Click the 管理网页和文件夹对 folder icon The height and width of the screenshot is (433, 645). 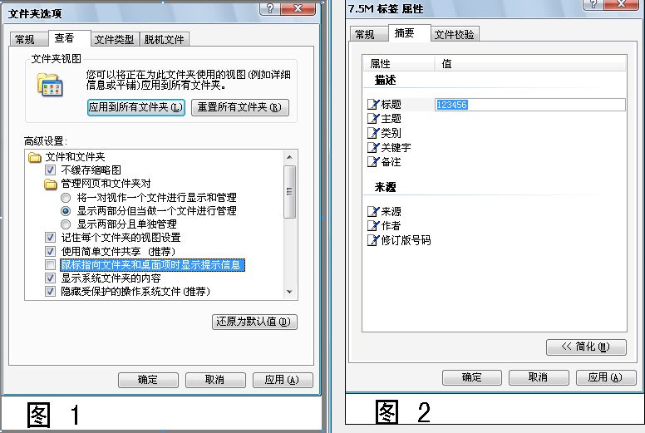51,184
